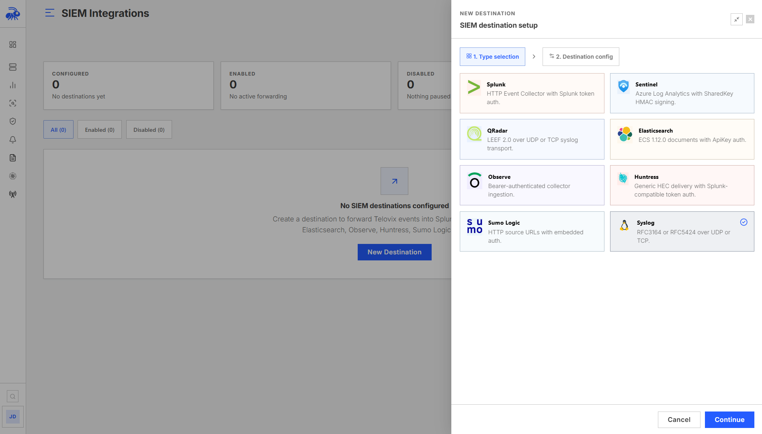Open the circular gear-like sidebar icon
Image resolution: width=762 pixels, height=434 pixels.
coord(13,176)
